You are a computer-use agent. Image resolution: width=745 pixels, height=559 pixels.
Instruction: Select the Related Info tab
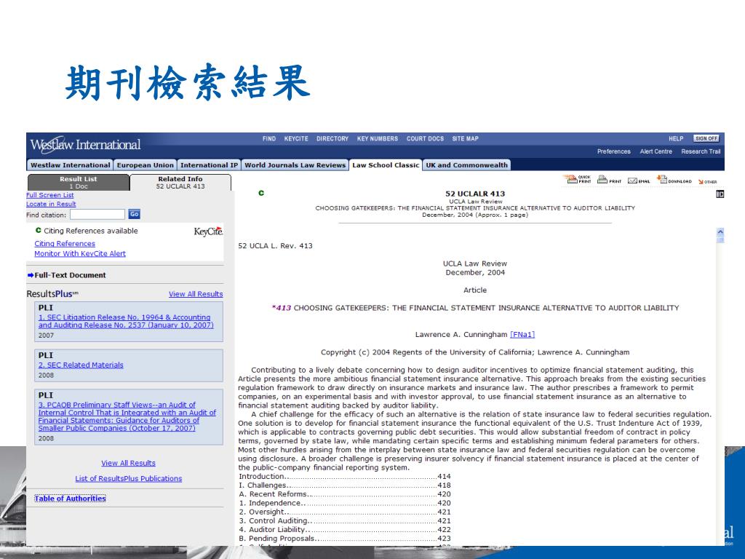tap(180, 183)
